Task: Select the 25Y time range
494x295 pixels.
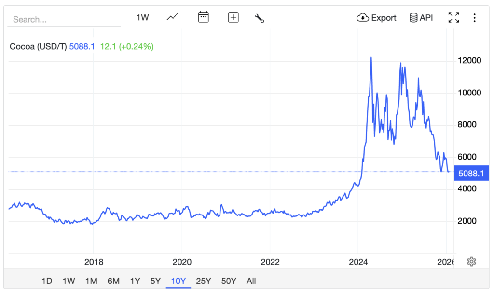Action: pos(204,281)
